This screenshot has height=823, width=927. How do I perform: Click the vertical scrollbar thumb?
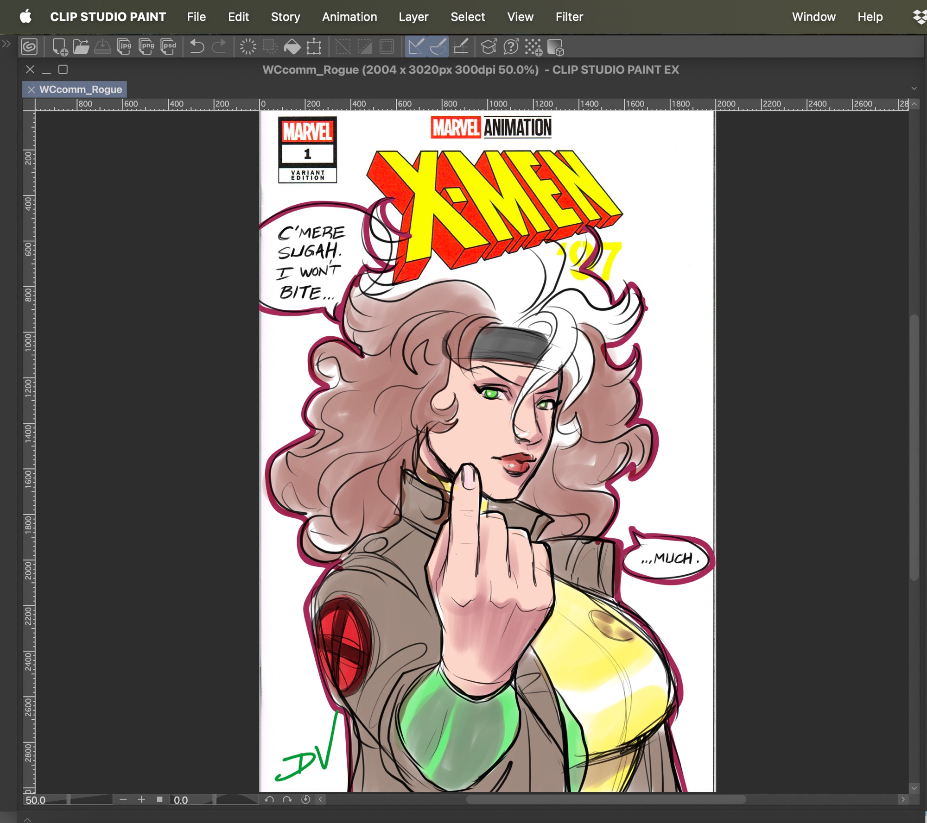pos(914,447)
